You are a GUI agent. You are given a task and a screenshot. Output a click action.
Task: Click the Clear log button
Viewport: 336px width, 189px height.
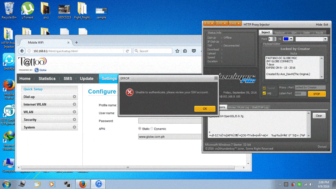pyautogui.click(x=319, y=116)
